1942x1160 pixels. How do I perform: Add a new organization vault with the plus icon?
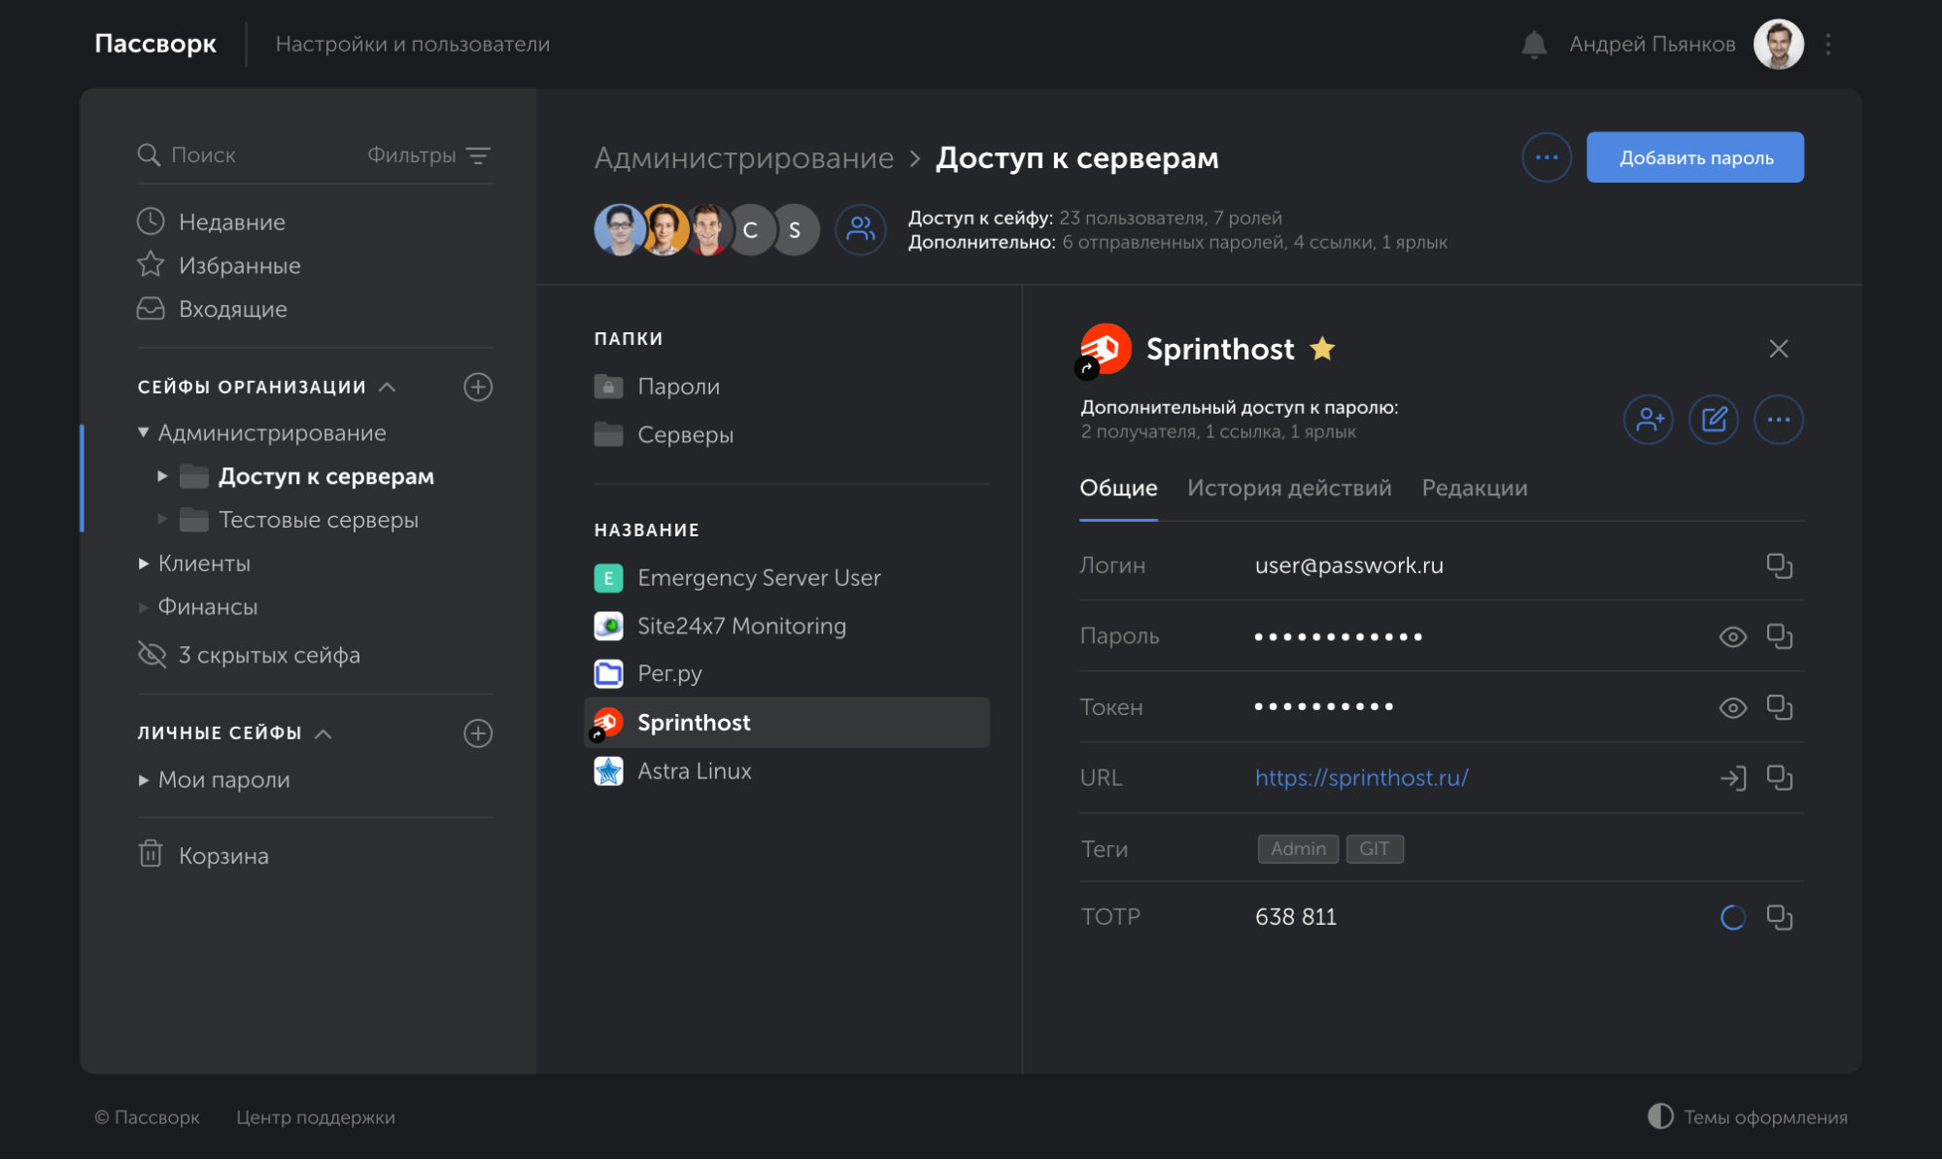click(x=477, y=387)
